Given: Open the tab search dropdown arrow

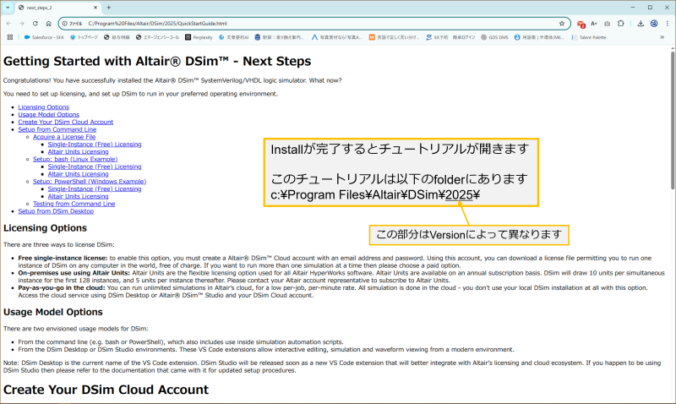Looking at the screenshot, I should pos(8,8).
